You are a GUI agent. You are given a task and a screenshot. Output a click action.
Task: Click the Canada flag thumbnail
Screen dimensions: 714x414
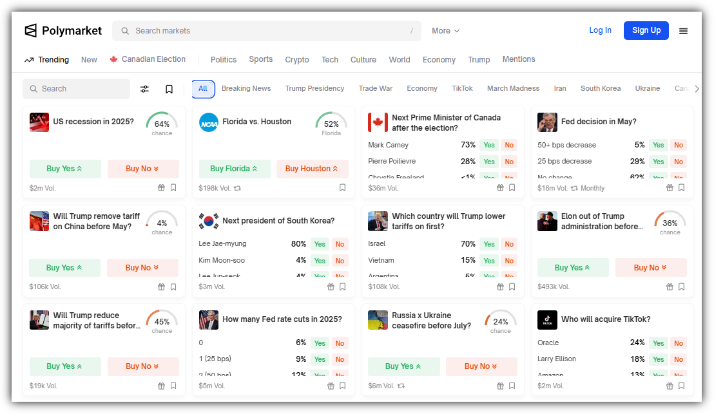(x=378, y=122)
